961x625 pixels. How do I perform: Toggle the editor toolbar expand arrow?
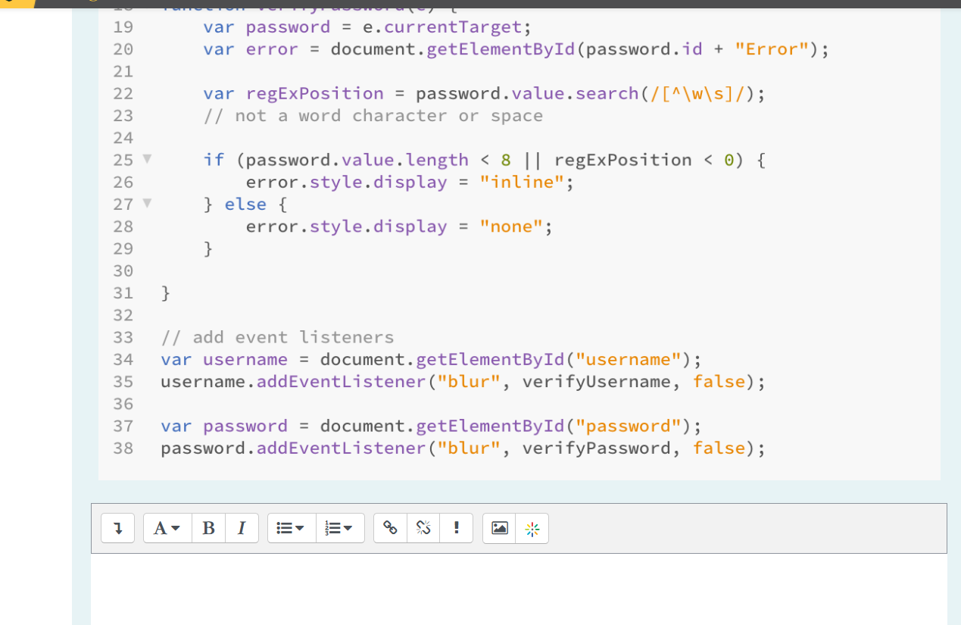pyautogui.click(x=118, y=528)
